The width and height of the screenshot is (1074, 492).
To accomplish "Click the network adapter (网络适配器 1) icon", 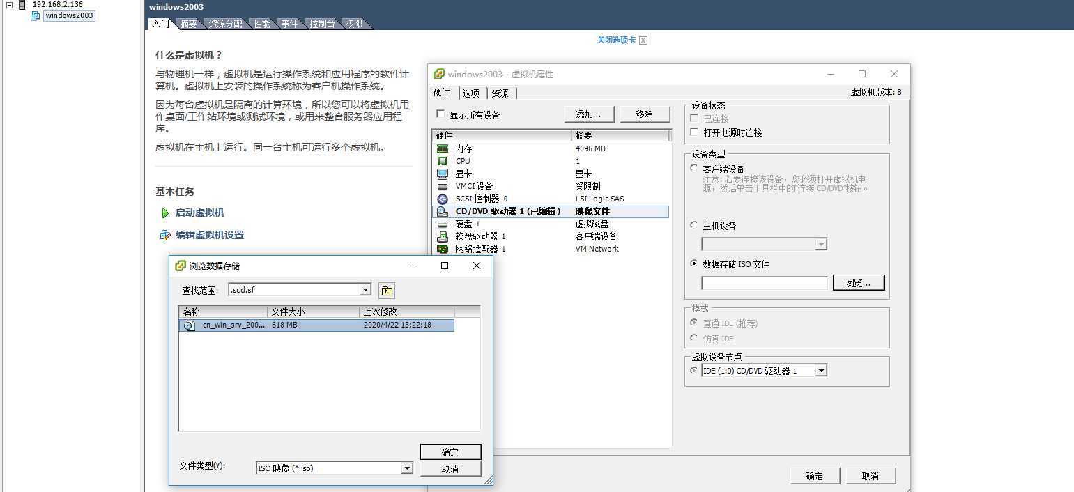I will 442,249.
